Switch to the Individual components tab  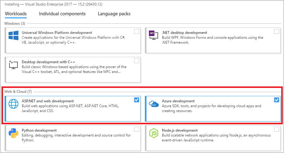click(x=62, y=14)
